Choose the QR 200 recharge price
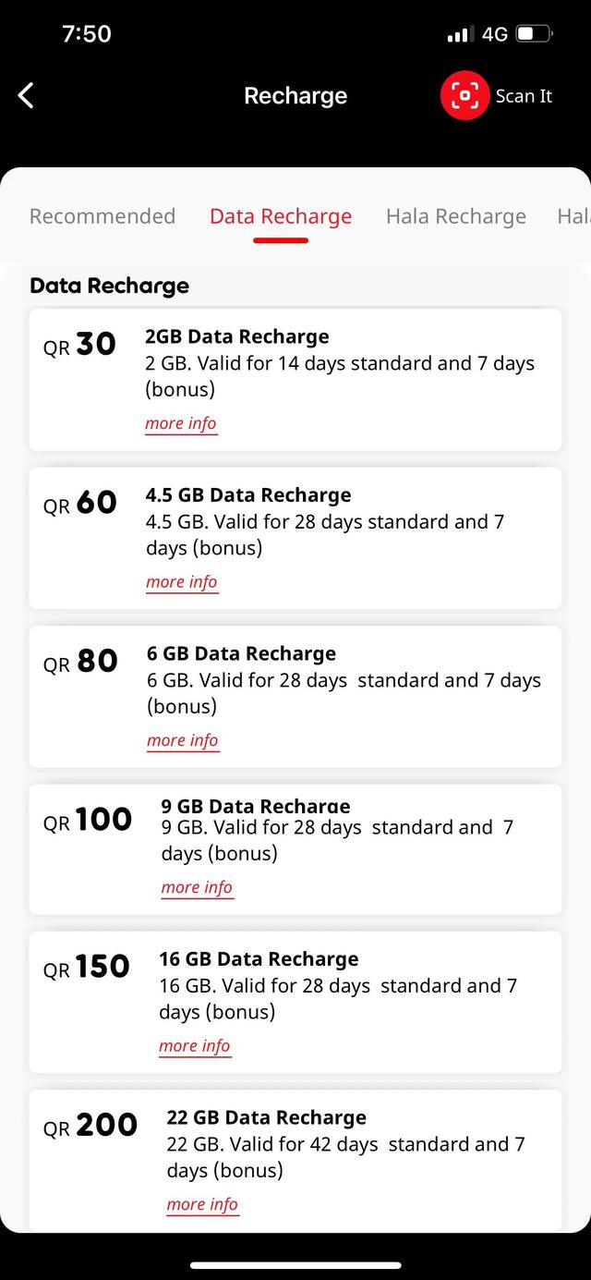Image resolution: width=591 pixels, height=1280 pixels. tap(90, 1125)
